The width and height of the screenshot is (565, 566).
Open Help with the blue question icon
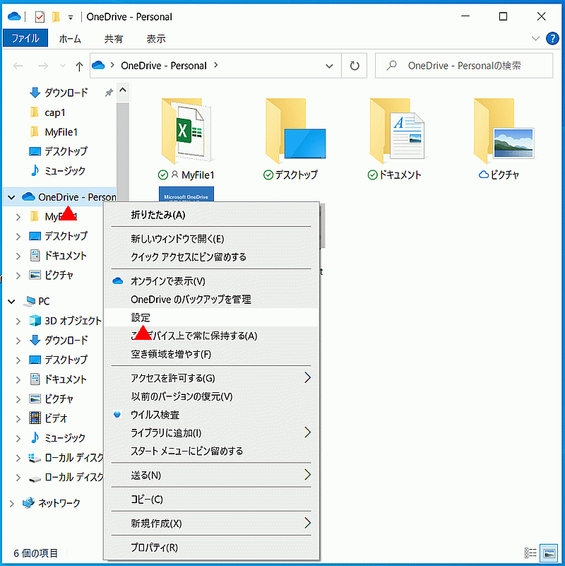click(x=552, y=38)
